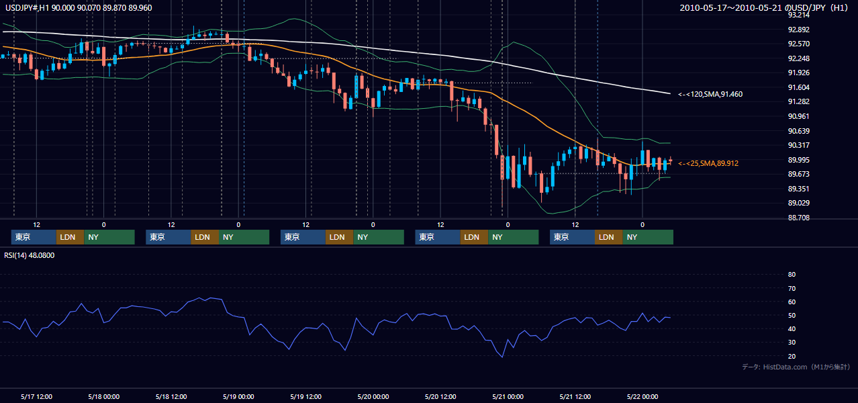Click the 25 SMA 89.912 label
Image resolution: width=858 pixels, height=403 pixels.
tap(708, 163)
